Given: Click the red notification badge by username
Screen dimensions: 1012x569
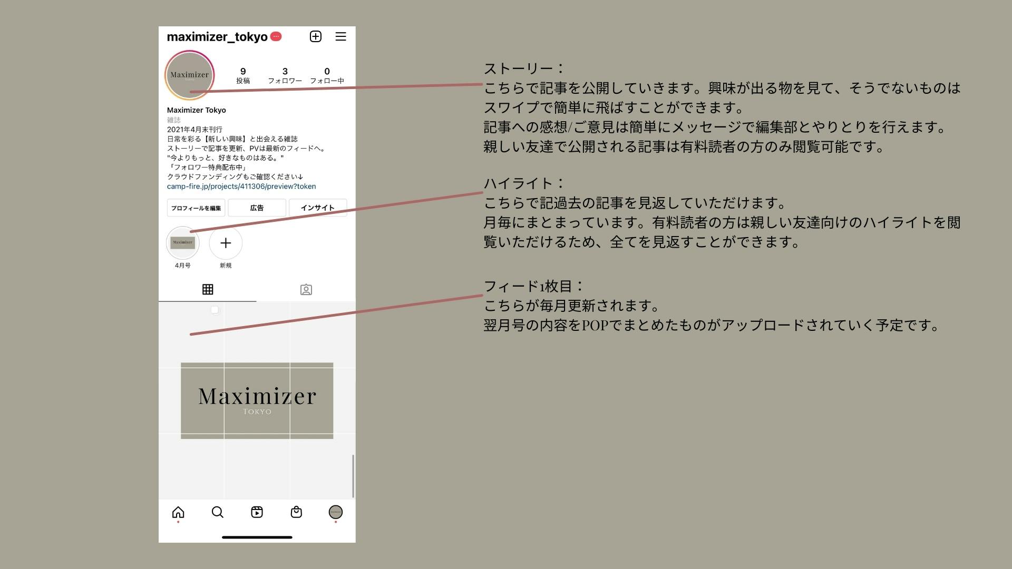Looking at the screenshot, I should pos(276,36).
